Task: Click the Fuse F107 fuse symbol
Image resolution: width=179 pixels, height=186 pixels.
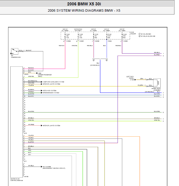Action: [x=107, y=36]
